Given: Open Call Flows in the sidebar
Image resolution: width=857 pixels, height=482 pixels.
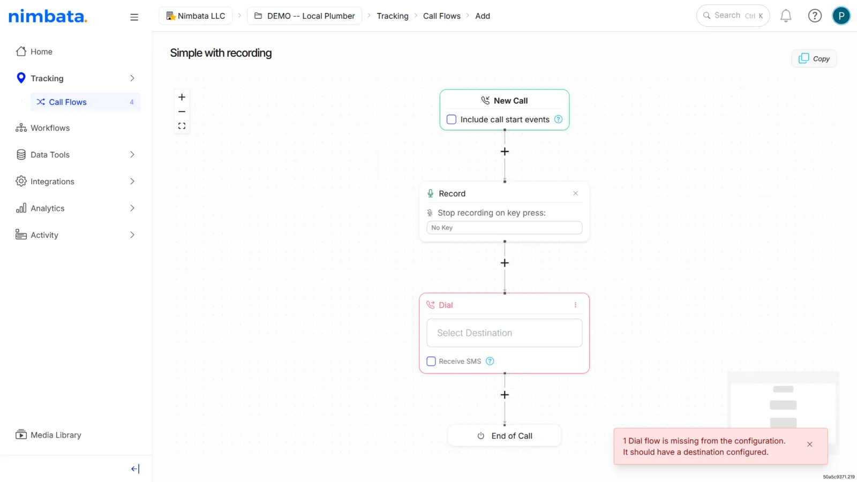Looking at the screenshot, I should 86,102.
